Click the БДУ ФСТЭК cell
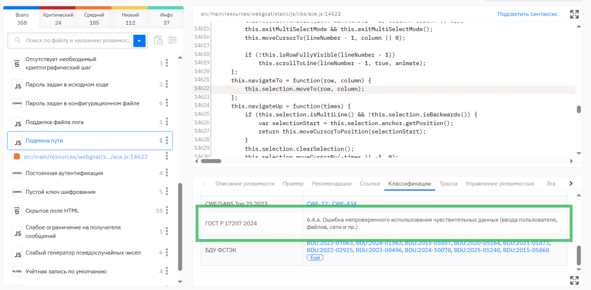591x290 pixels. [x=252, y=250]
